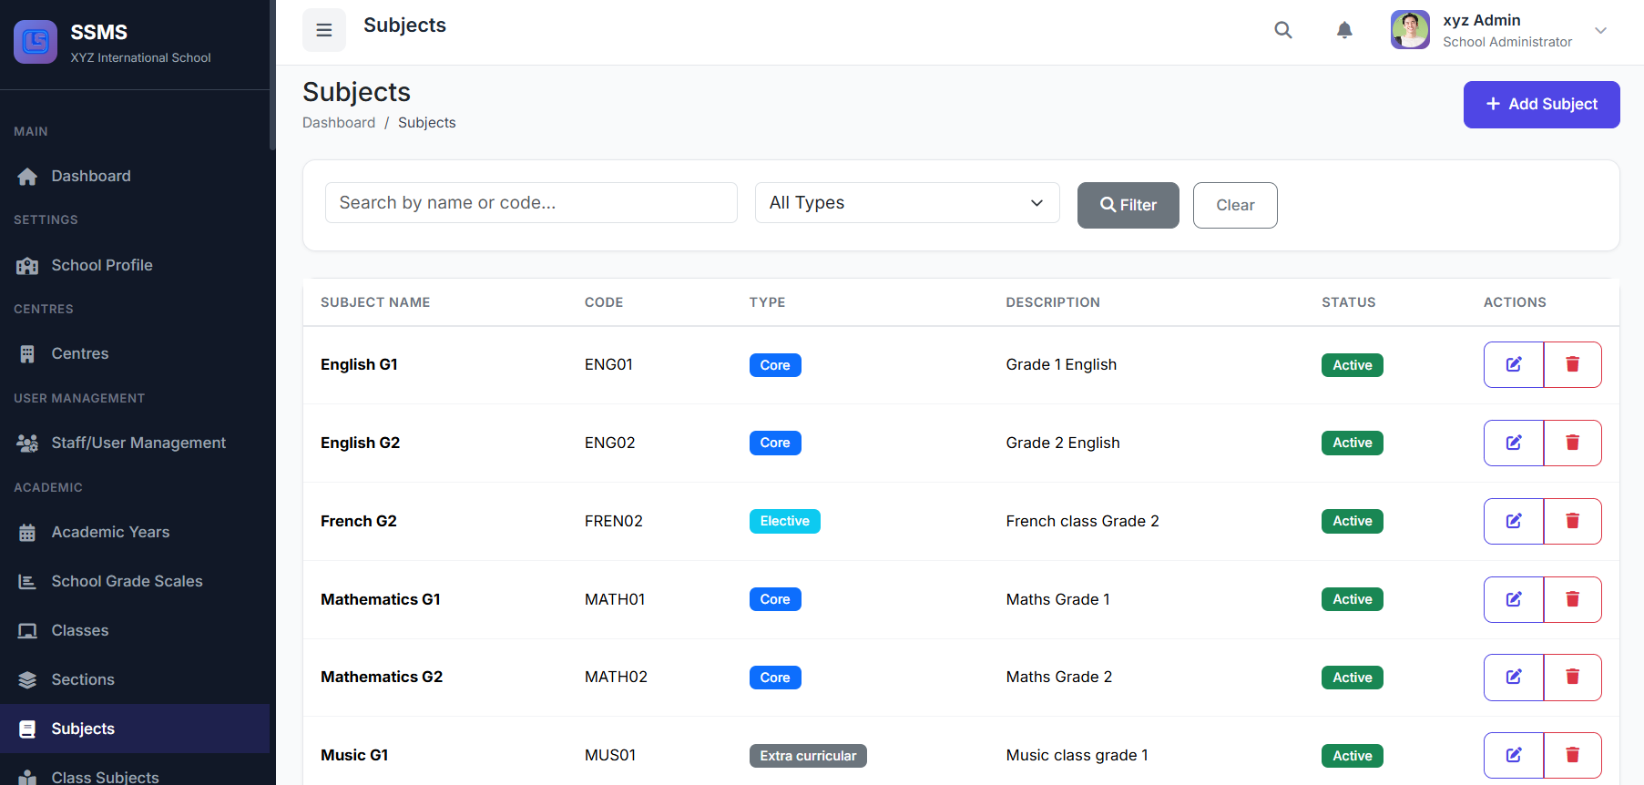Open the All Types dropdown
The height and width of the screenshot is (785, 1644).
(x=906, y=202)
